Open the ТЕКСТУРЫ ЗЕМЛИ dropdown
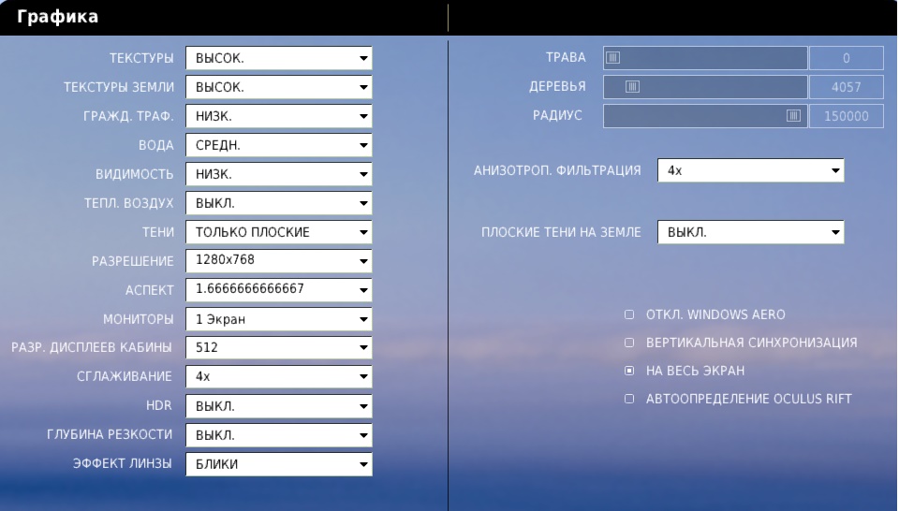 pos(279,87)
